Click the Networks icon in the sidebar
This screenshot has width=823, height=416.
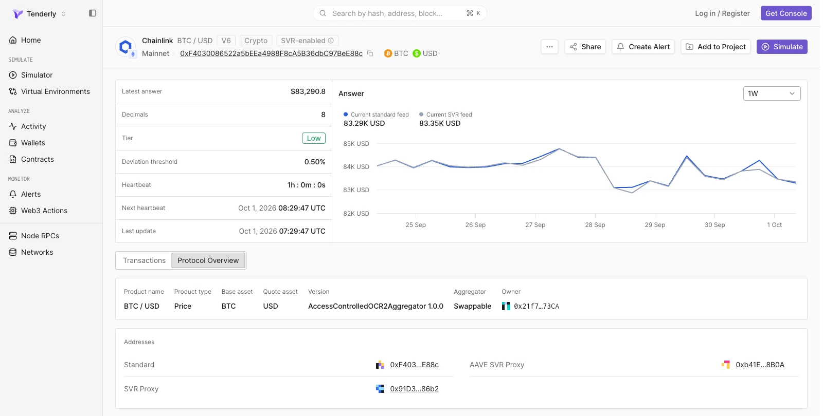pyautogui.click(x=13, y=252)
